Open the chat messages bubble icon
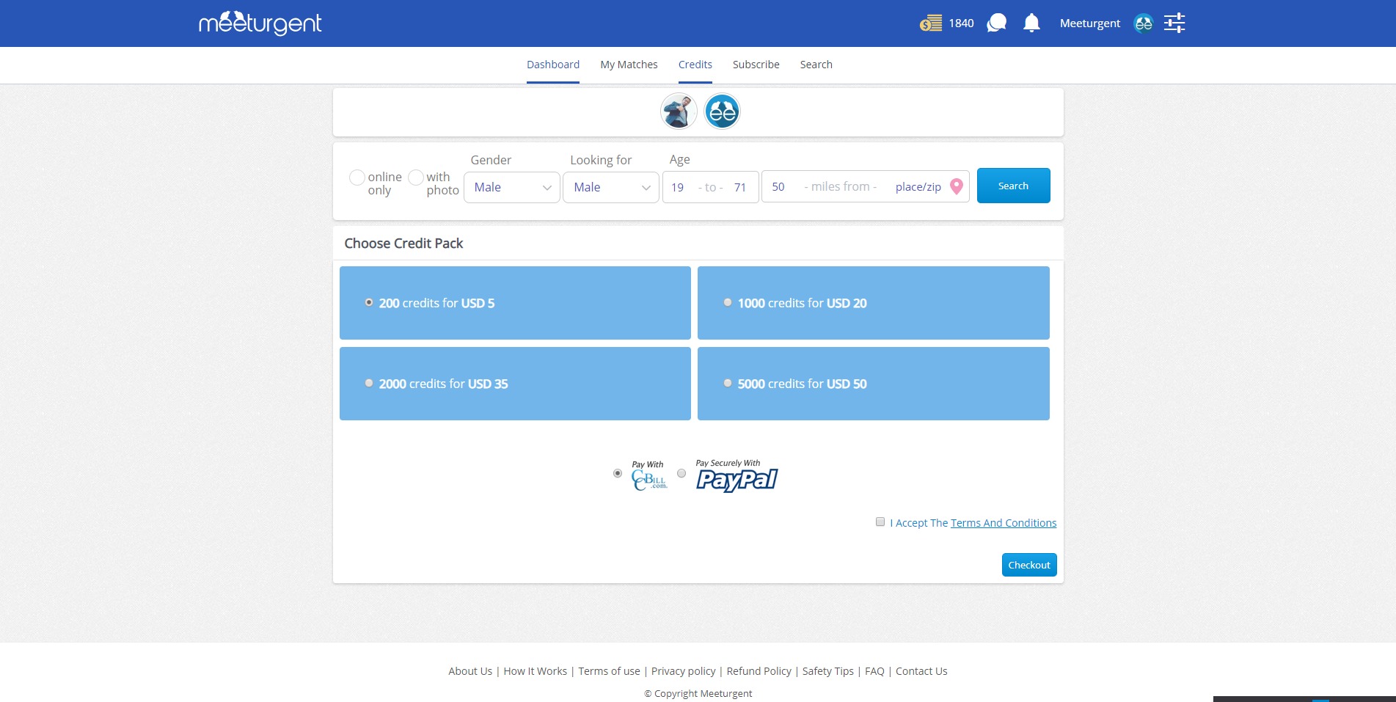Viewport: 1396px width, 702px height. click(996, 23)
